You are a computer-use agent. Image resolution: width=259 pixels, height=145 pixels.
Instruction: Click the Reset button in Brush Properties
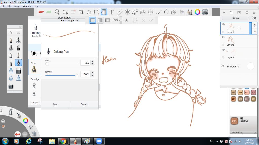point(55,104)
